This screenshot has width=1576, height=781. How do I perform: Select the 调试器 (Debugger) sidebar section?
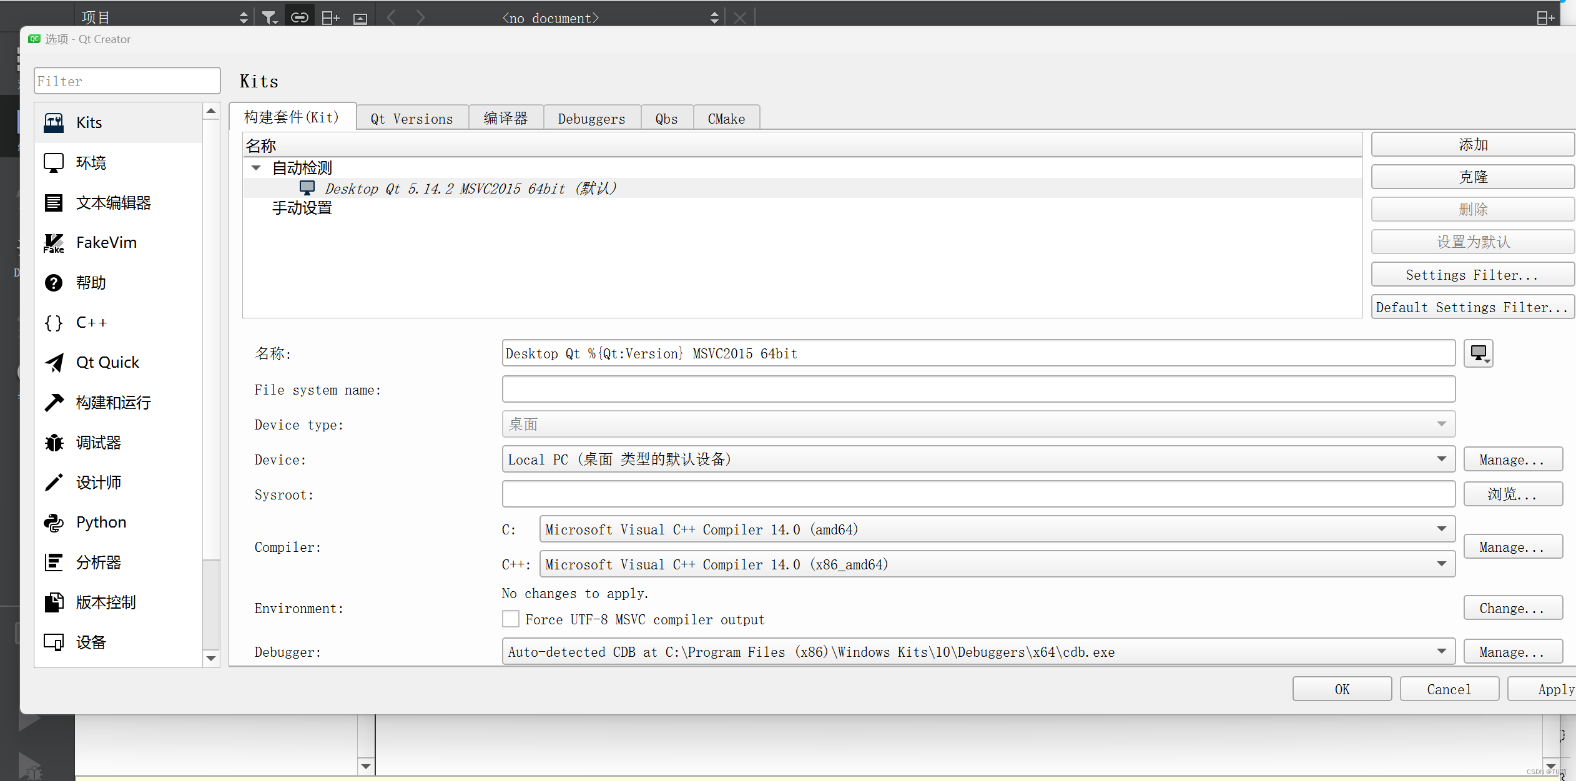pos(98,442)
